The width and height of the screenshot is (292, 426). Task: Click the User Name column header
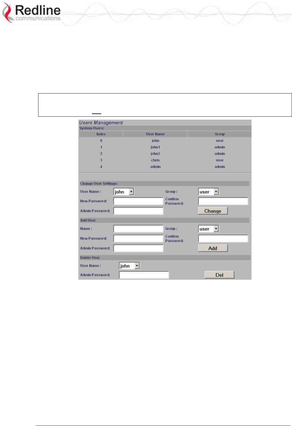coord(155,134)
